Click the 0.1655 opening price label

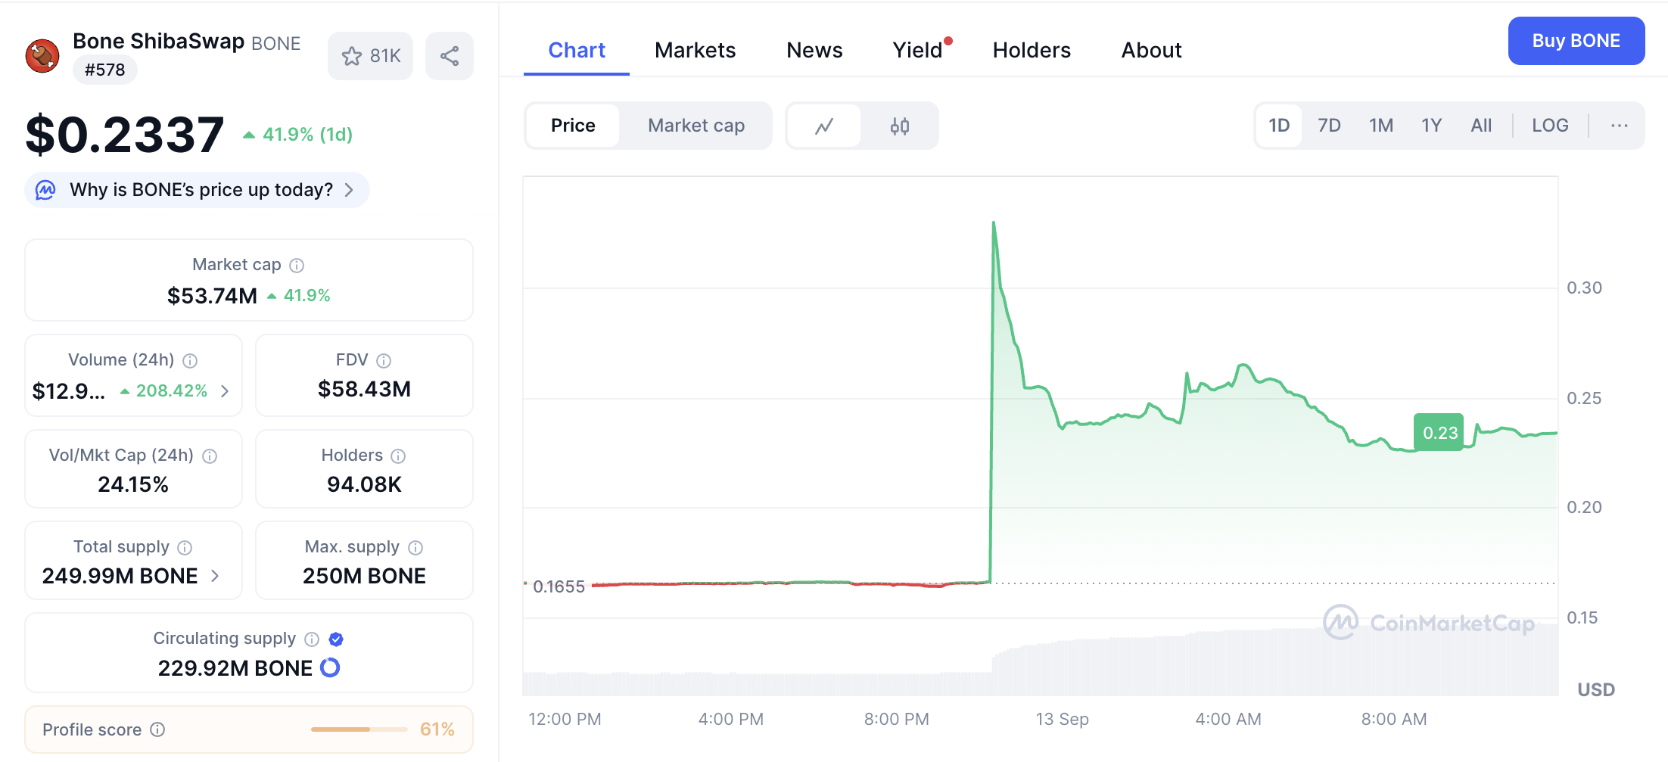(x=559, y=586)
